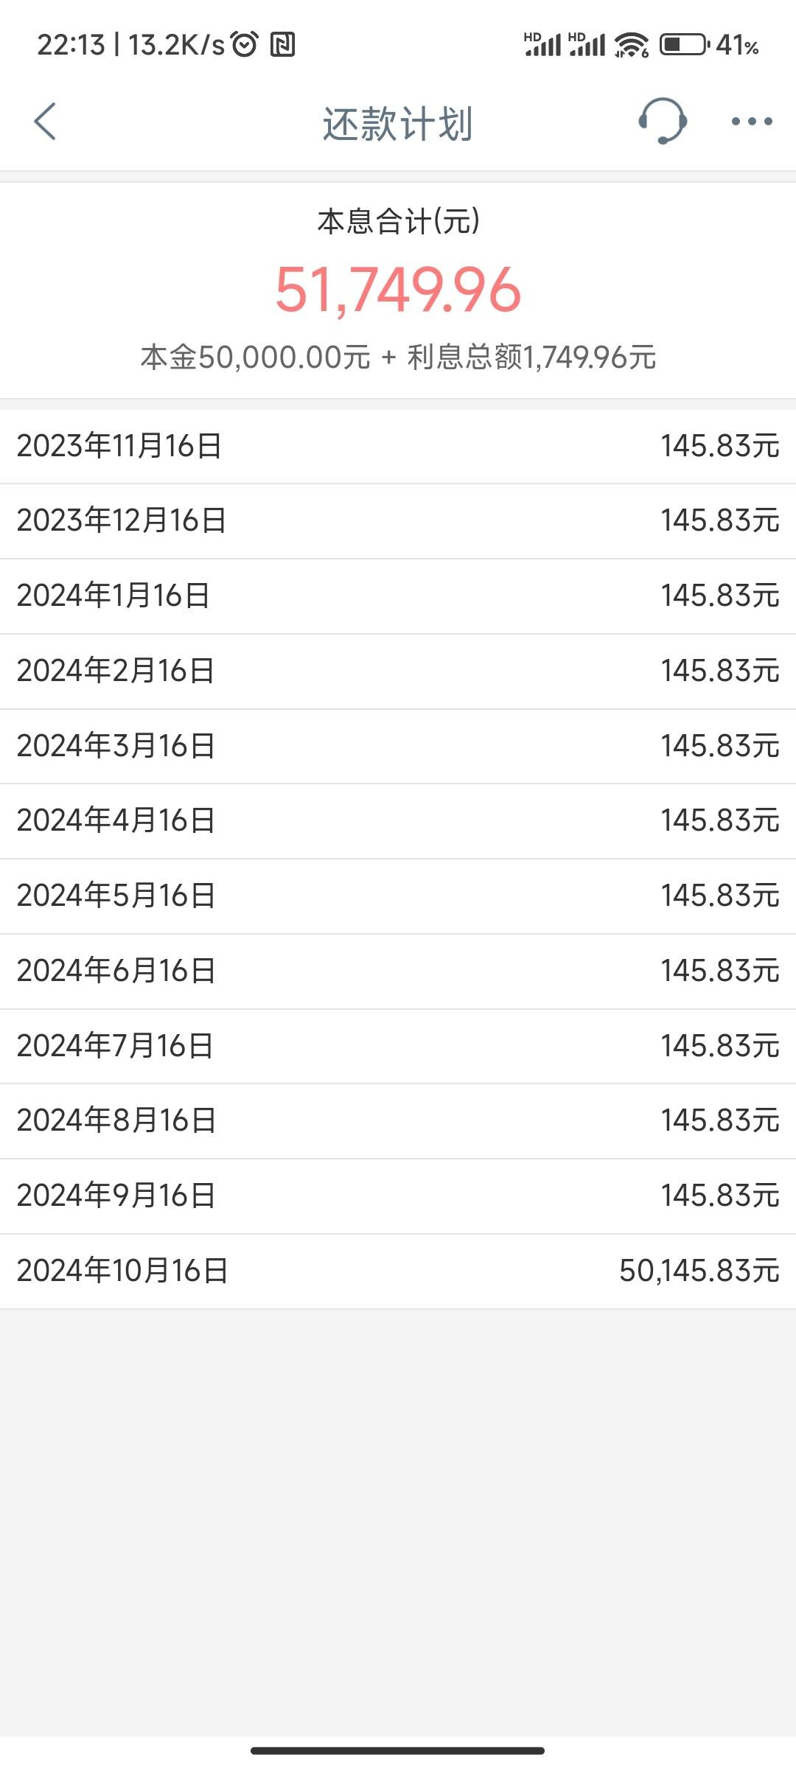The image size is (796, 1769).
Task: Open customer service headset icon
Action: pos(662,121)
